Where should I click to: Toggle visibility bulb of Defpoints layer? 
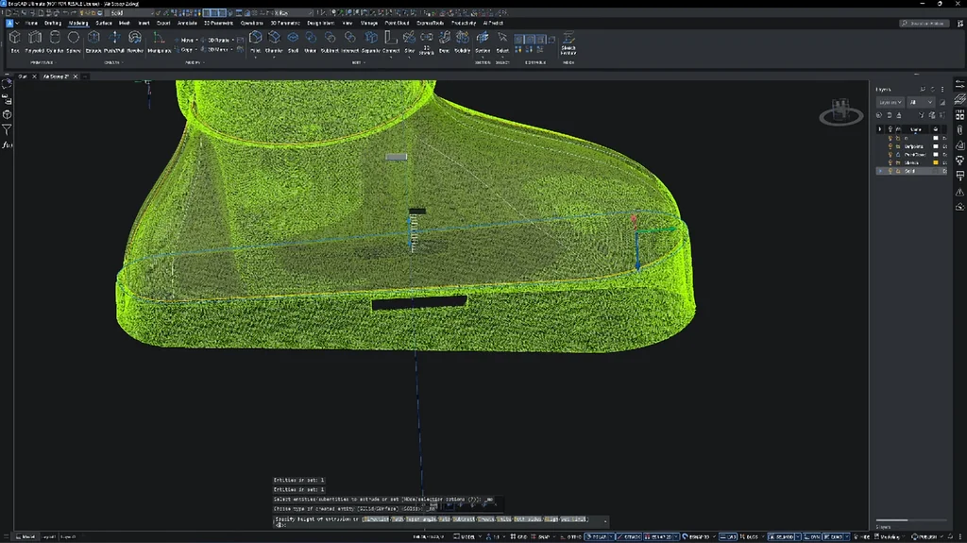(x=890, y=146)
